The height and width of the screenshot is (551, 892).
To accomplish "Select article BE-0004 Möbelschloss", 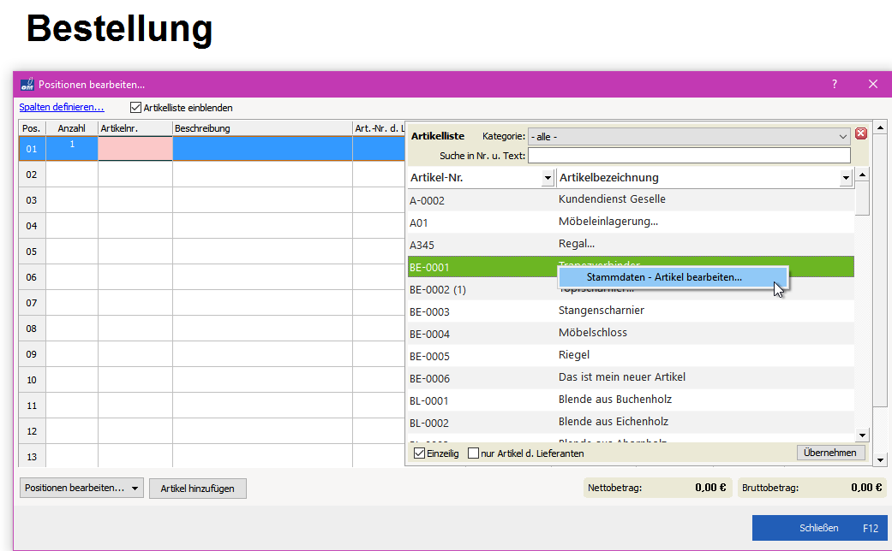I will tap(631, 334).
